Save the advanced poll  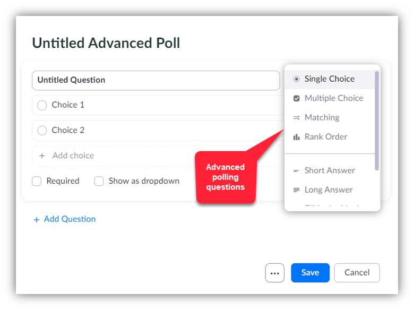pyautogui.click(x=310, y=273)
